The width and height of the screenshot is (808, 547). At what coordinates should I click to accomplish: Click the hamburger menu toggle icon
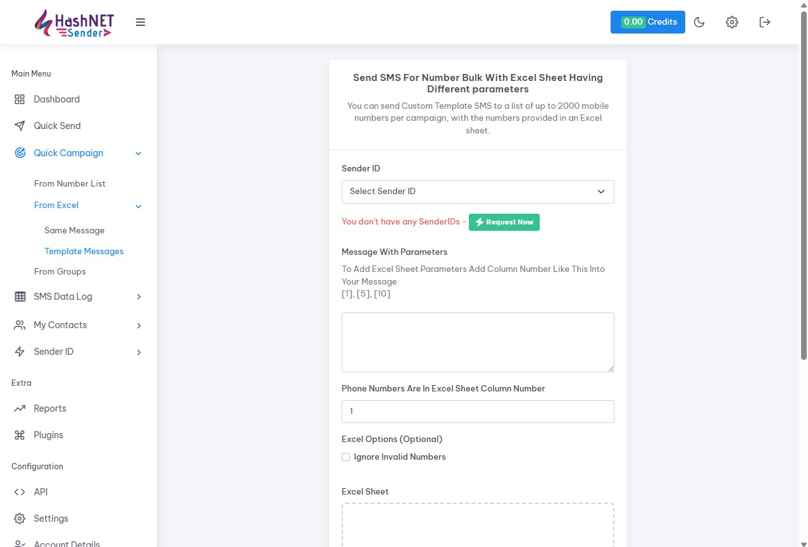tap(140, 22)
